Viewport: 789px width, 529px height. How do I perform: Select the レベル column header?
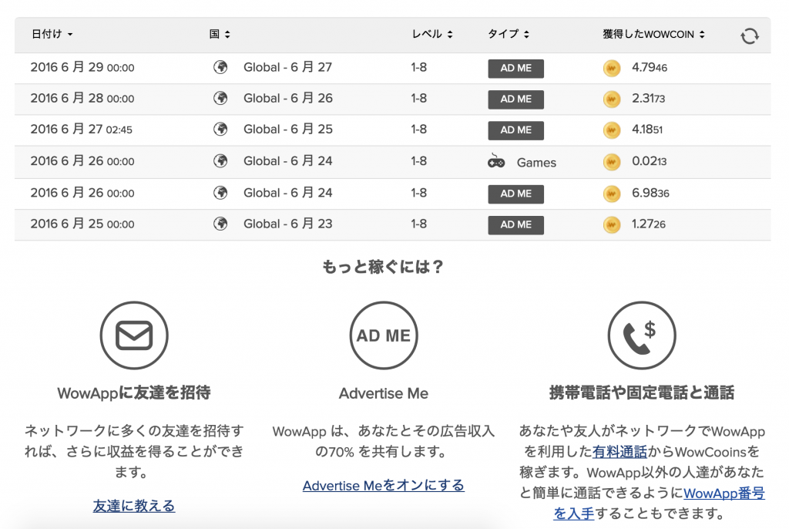429,34
